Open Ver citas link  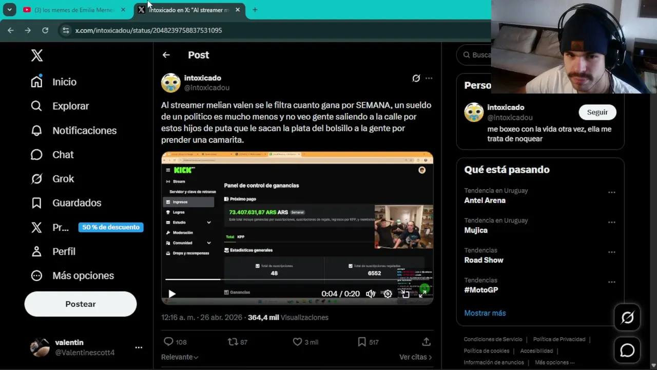[416, 357]
